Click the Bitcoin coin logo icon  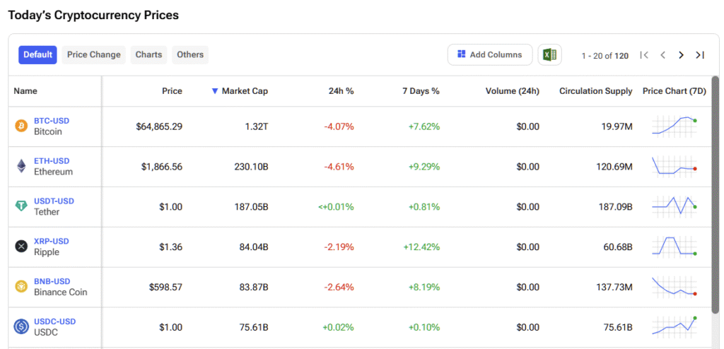tap(21, 126)
